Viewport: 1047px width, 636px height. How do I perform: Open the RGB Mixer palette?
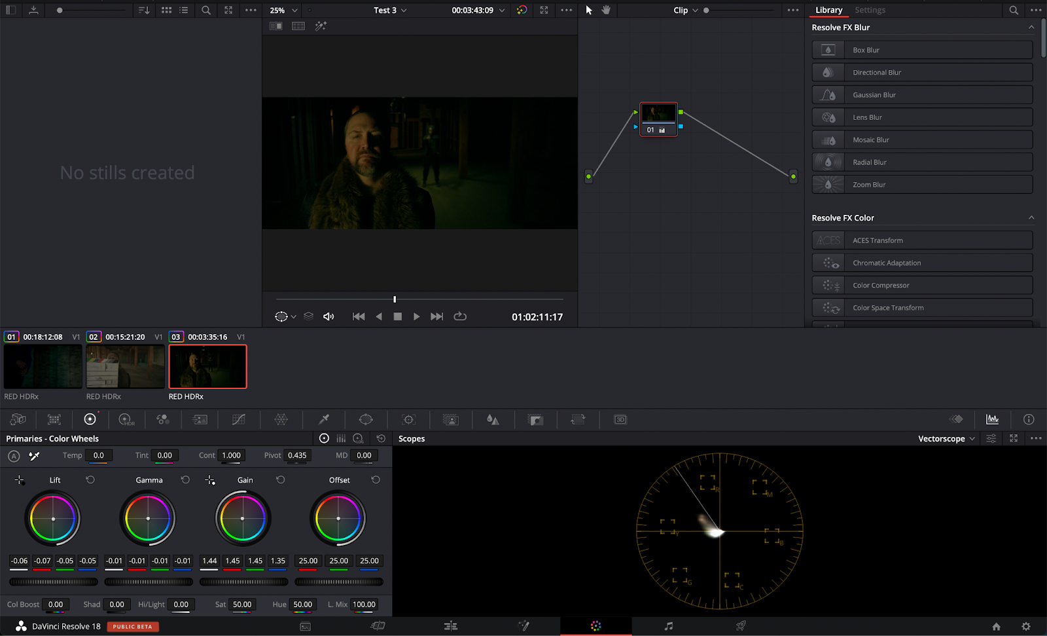click(x=163, y=419)
